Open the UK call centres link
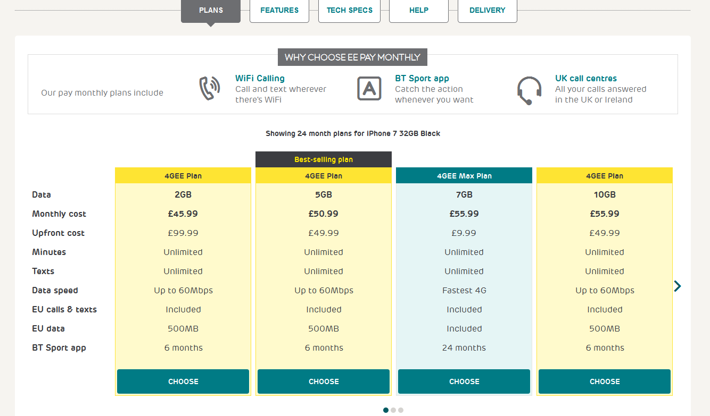 tap(586, 78)
